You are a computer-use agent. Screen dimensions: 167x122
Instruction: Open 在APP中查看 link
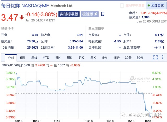(x=135, y=5)
